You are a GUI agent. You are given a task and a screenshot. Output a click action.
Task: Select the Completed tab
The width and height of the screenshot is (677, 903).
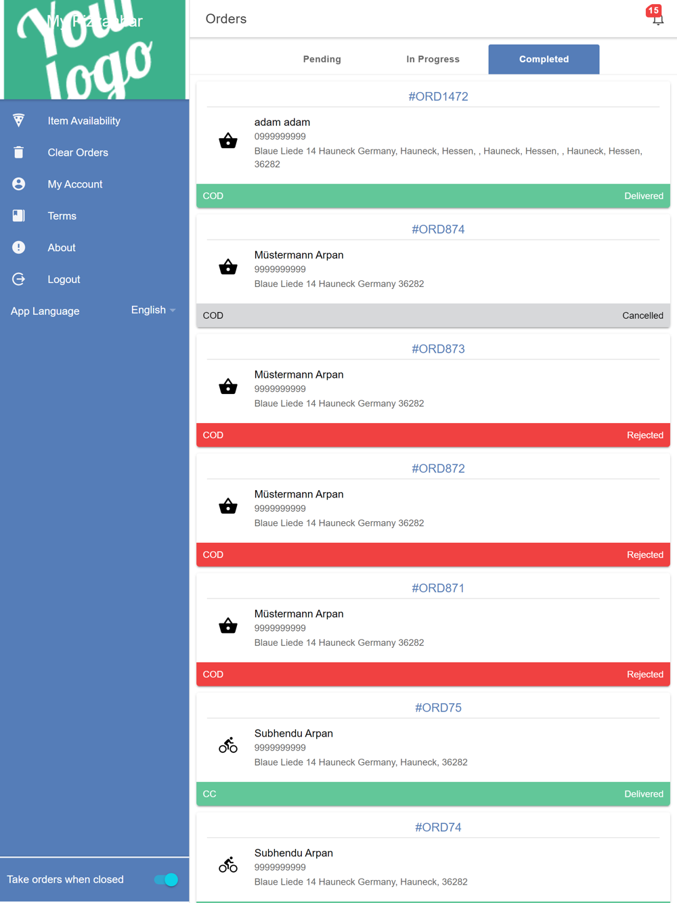click(544, 60)
